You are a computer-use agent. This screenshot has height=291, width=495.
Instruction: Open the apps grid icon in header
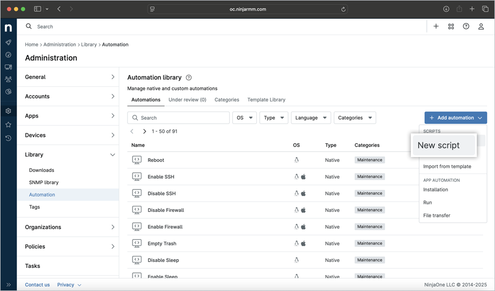tap(451, 26)
